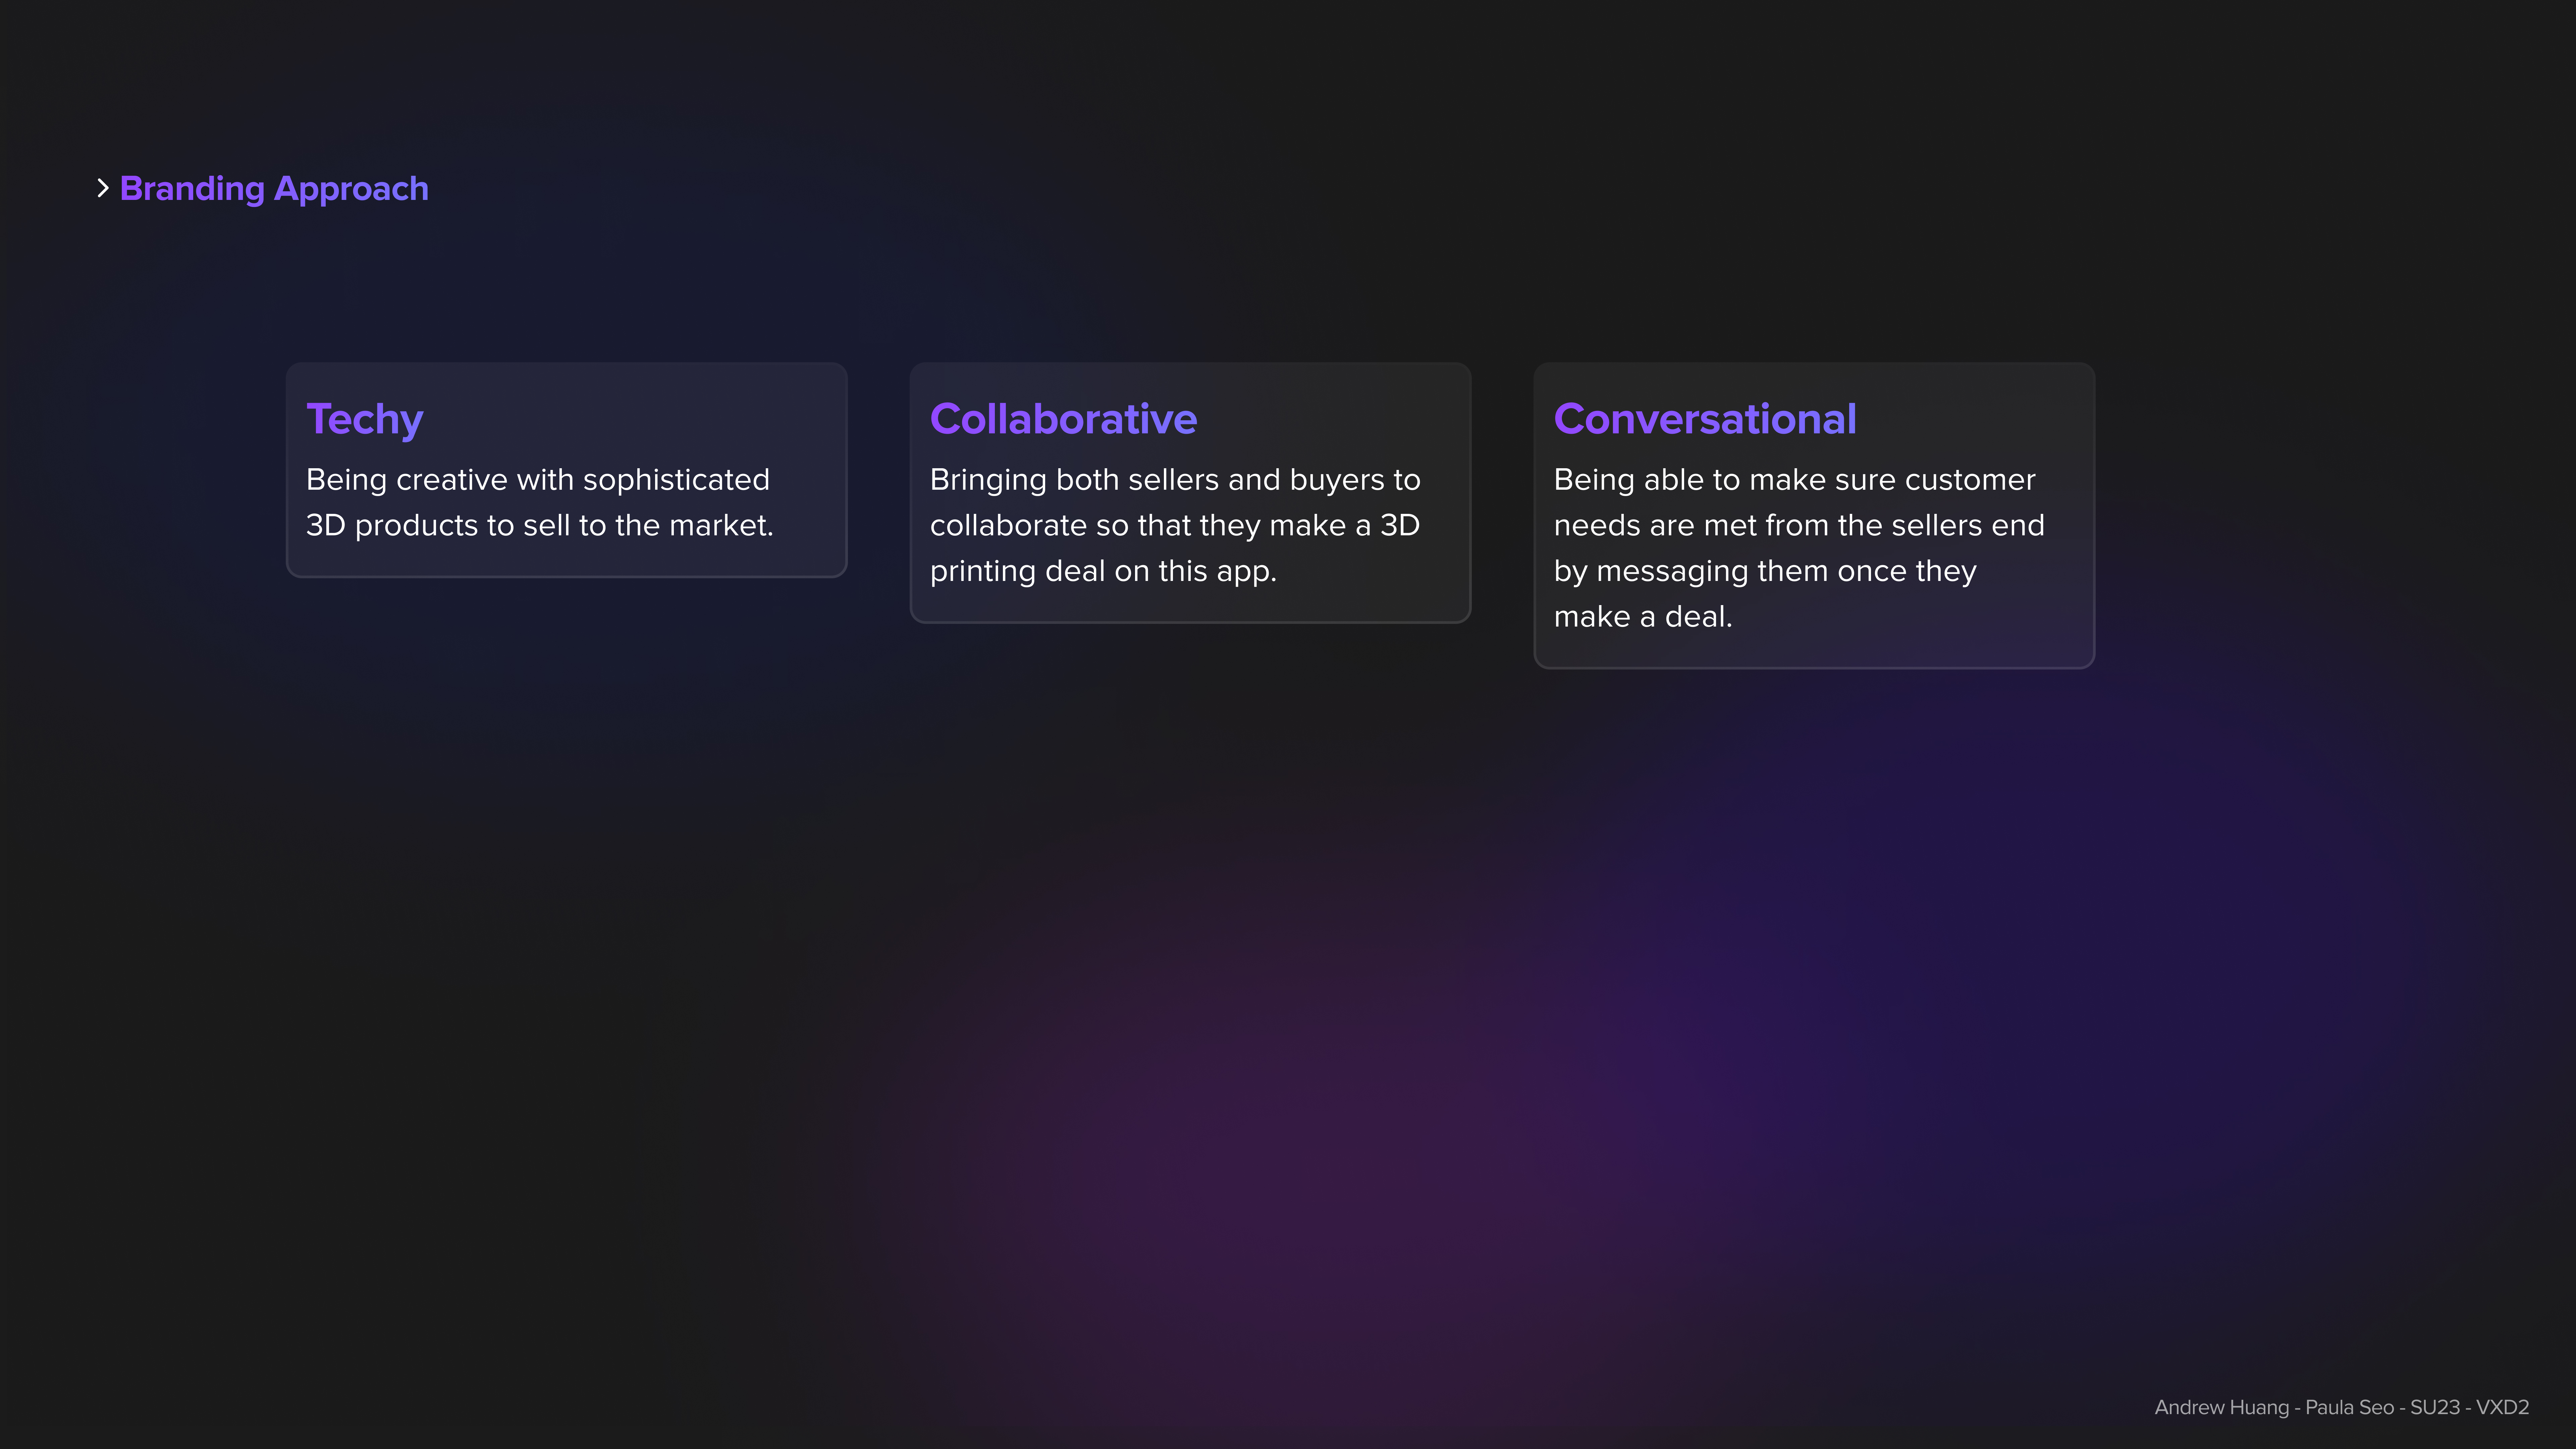Click the line '3D products to sell to the market.'
Image resolution: width=2576 pixels, height=1449 pixels.
pyautogui.click(x=540, y=525)
